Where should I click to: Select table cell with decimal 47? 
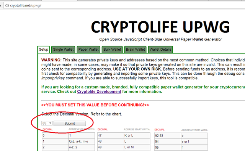tap(111, 135)
